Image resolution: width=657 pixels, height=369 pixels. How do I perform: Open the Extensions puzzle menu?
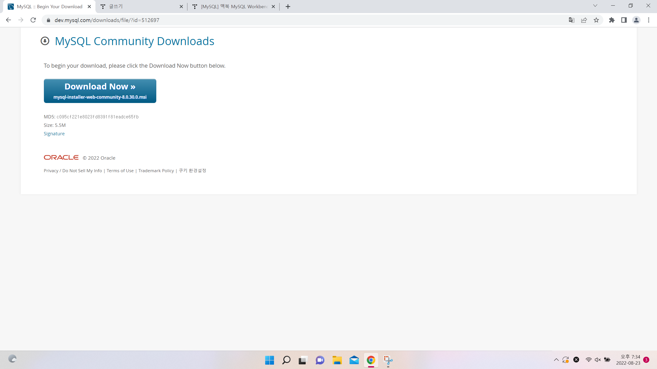tap(612, 20)
